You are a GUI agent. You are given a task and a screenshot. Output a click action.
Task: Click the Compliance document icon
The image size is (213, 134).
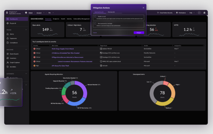click(x=8, y=43)
